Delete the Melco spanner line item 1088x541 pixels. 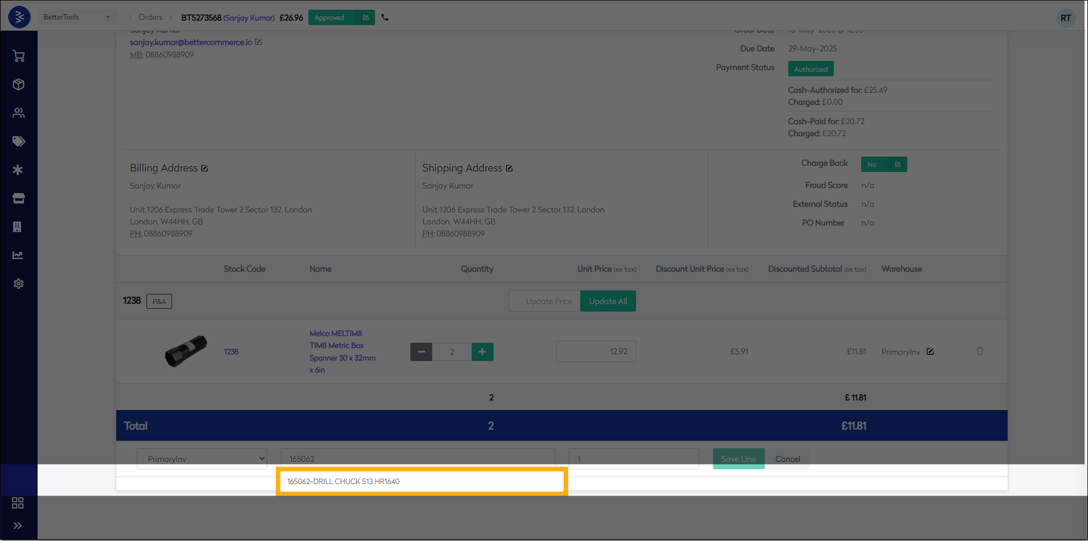(x=980, y=351)
